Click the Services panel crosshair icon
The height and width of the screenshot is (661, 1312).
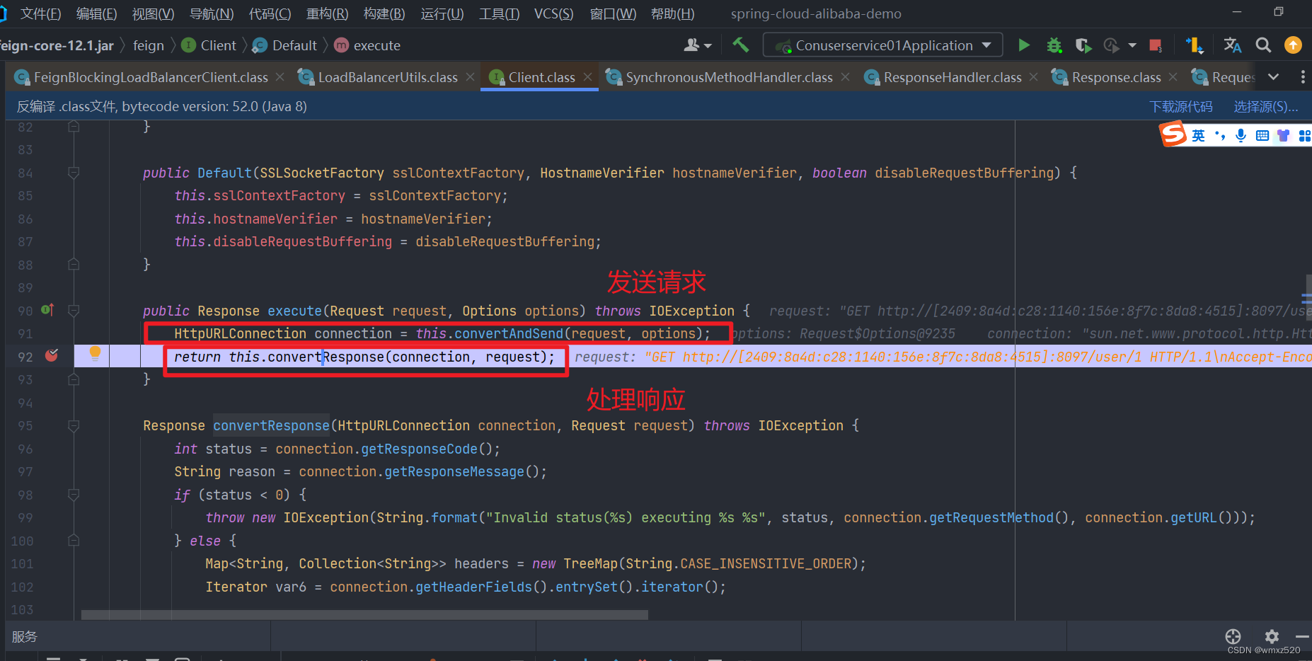point(1233,636)
